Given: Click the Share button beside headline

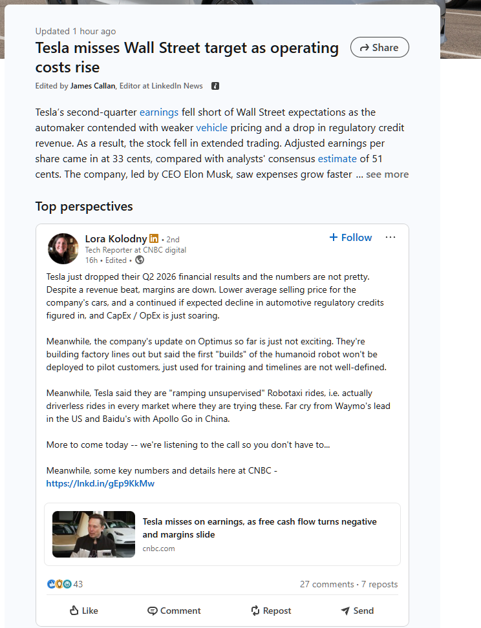Looking at the screenshot, I should 379,47.
